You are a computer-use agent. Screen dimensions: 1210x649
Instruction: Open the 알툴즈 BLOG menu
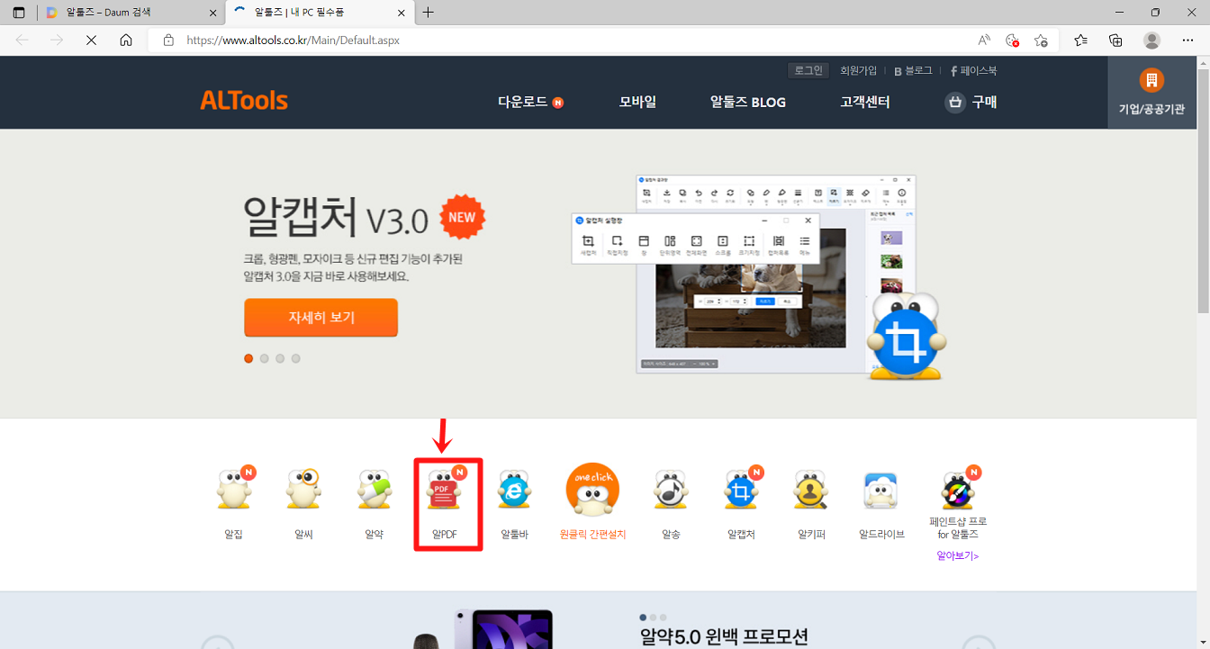(x=747, y=102)
